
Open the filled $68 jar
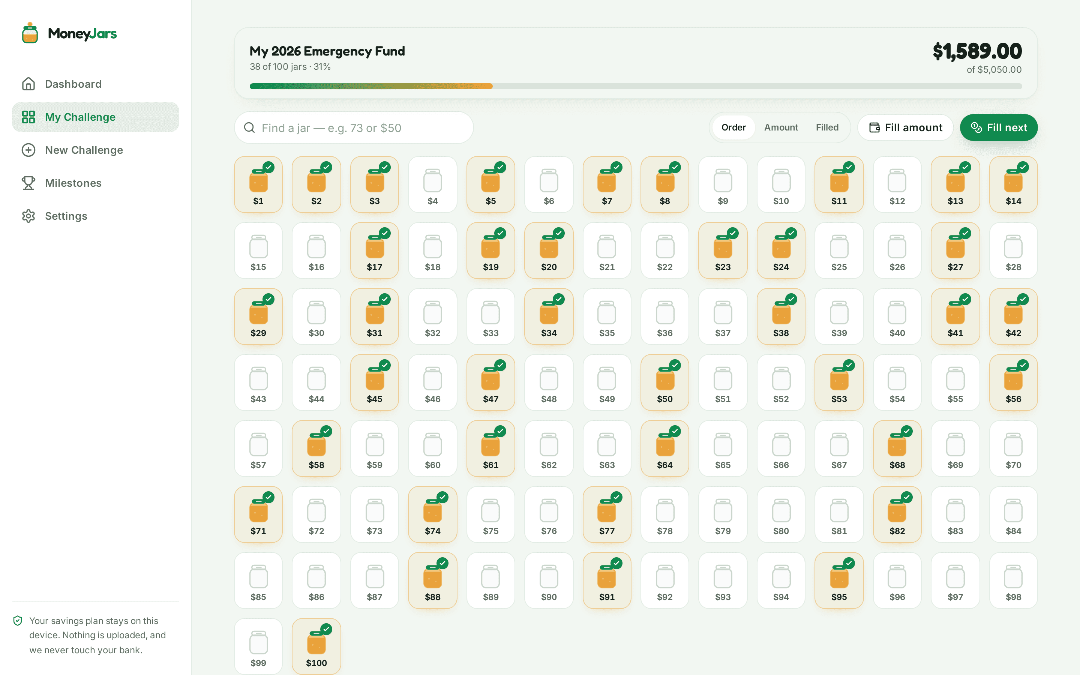tap(897, 448)
